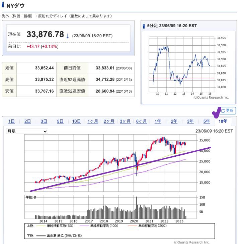Switch chart to 2日 range
Image resolution: width=238 pixels, height=244 pixels.
[x=28, y=121]
